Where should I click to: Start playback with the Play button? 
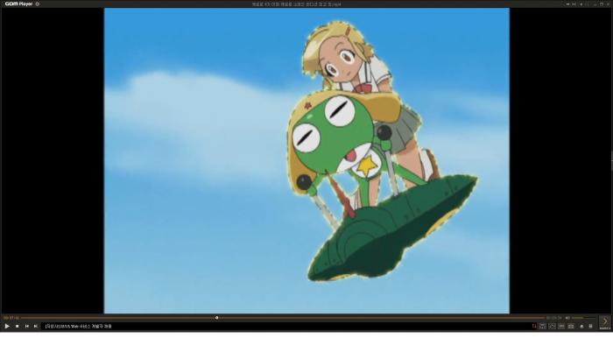(7, 326)
